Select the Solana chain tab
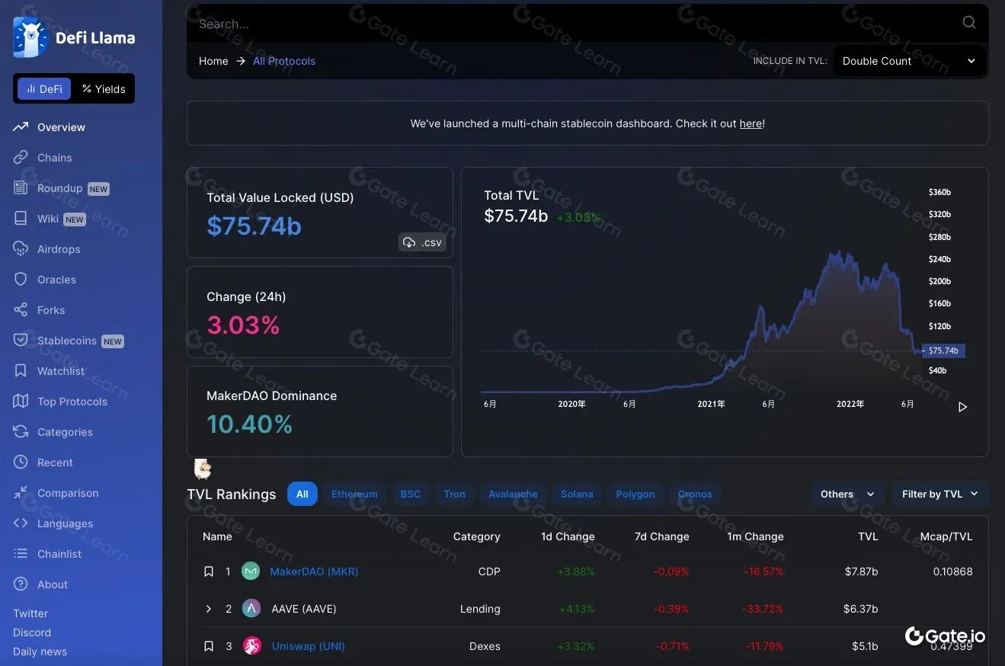This screenshot has width=1005, height=666. tap(577, 494)
